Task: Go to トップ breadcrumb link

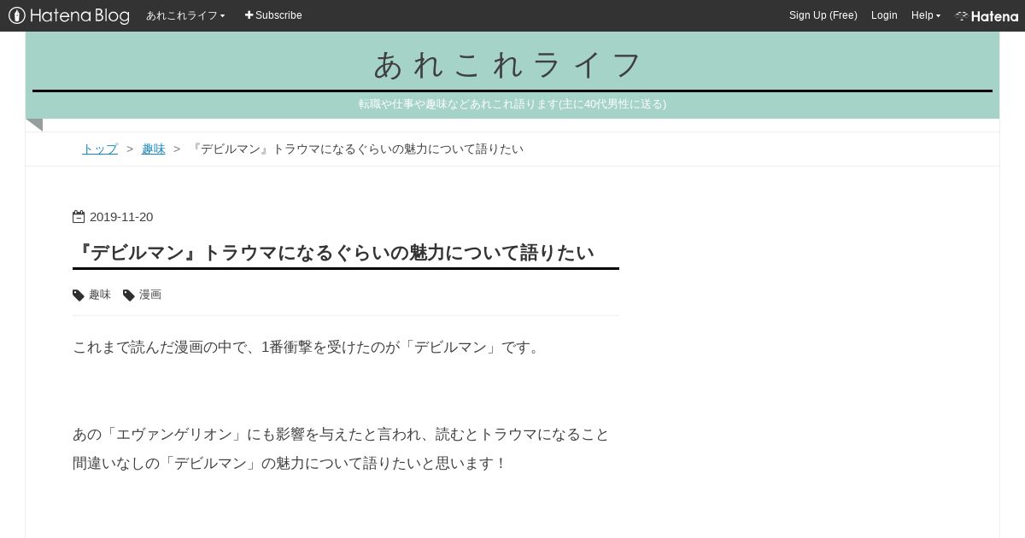Action: pos(100,149)
